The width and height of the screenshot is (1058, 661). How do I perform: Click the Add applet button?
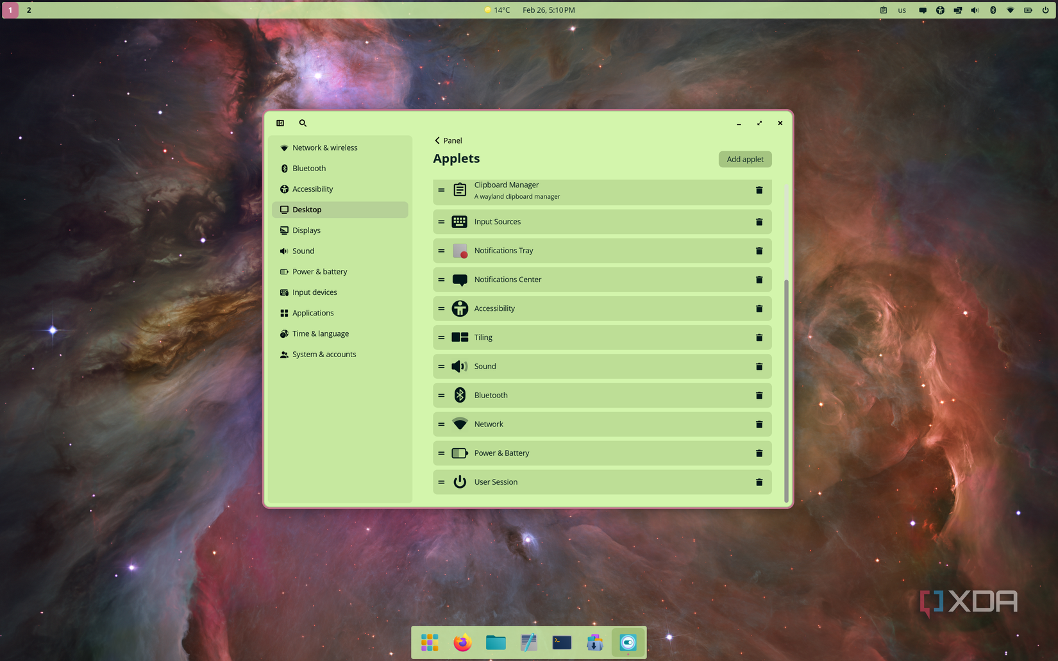745,159
